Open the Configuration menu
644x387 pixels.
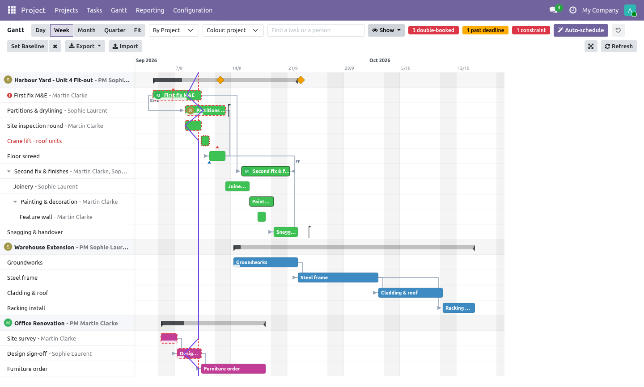point(193,10)
